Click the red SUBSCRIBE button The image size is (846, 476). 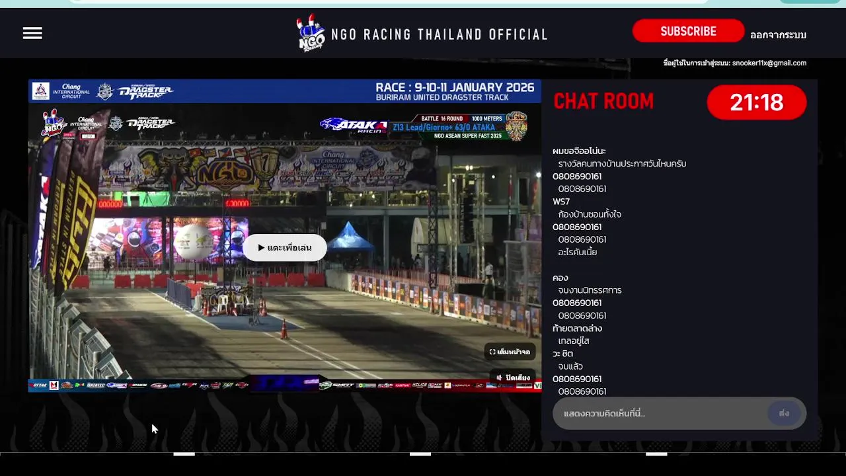pyautogui.click(x=688, y=31)
